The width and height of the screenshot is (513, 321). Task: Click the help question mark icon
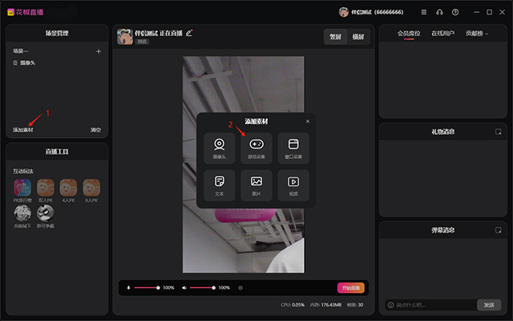[455, 13]
